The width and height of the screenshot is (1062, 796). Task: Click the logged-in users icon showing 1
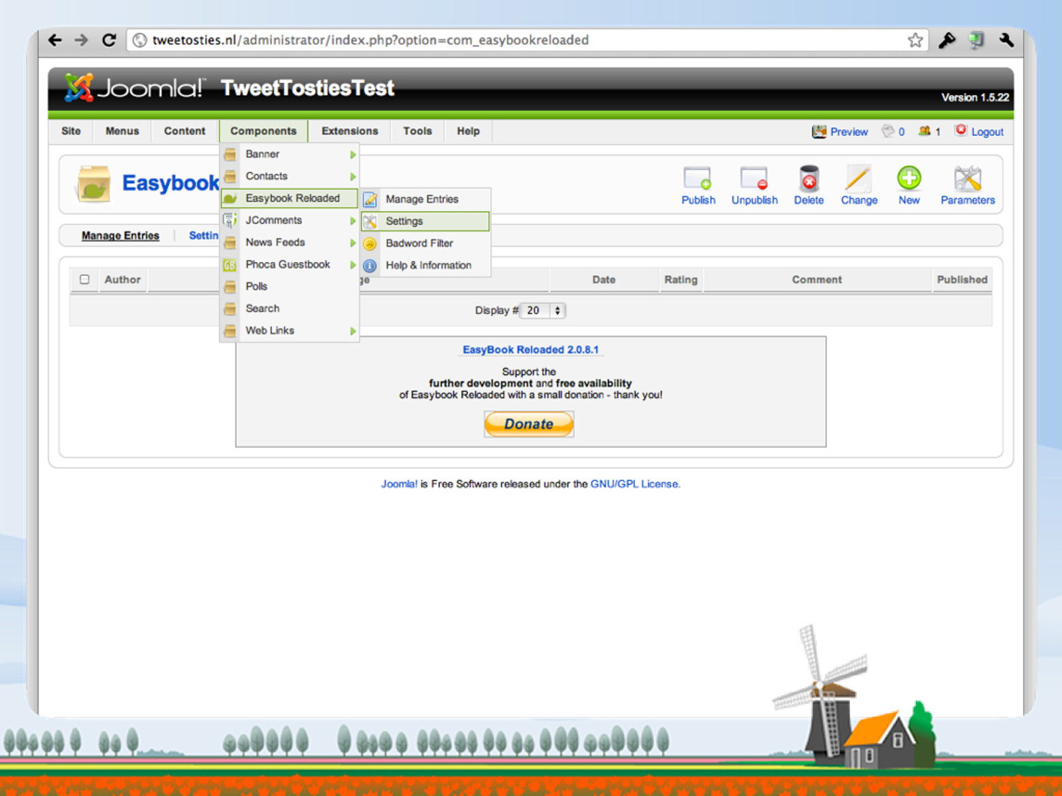pos(924,131)
